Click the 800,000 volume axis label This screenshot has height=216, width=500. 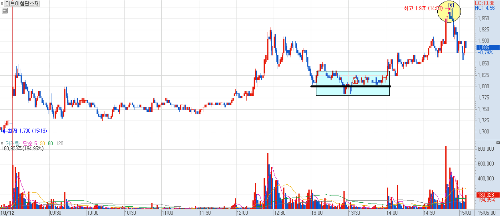[x=486, y=149]
